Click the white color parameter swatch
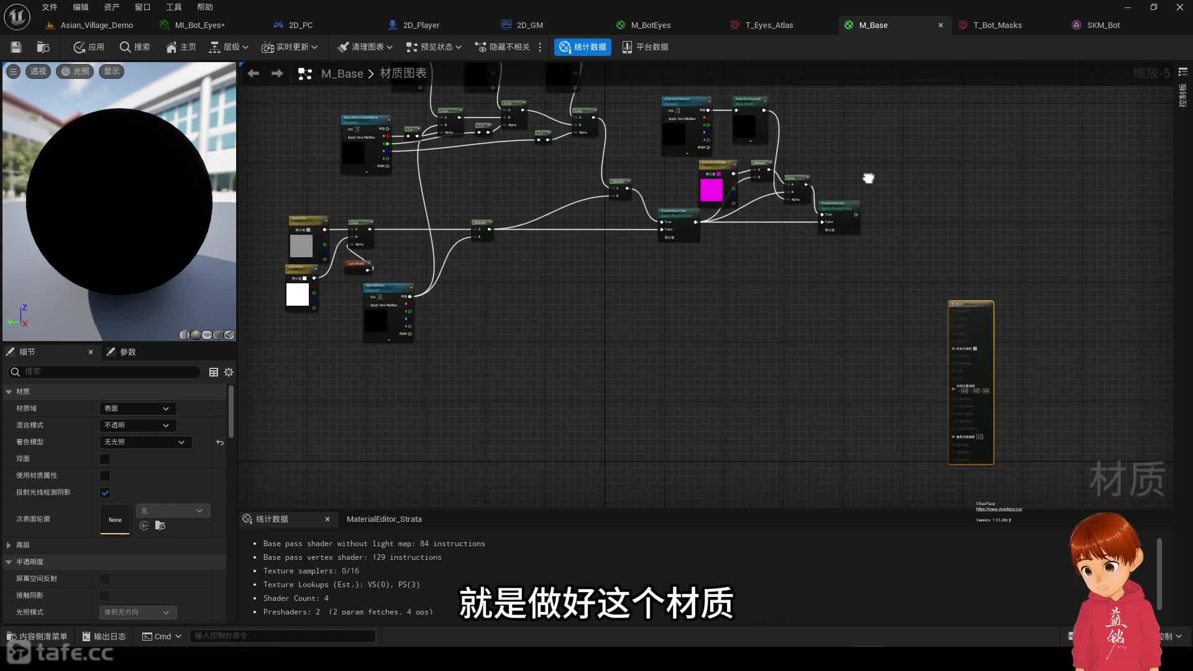Image resolution: width=1193 pixels, height=671 pixels. pos(297,294)
